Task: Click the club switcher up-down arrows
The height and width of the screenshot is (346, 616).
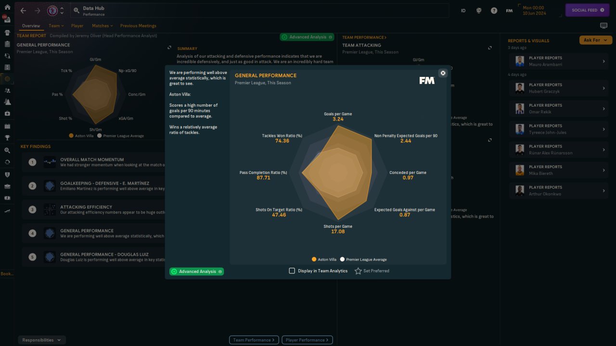Action: click(62, 11)
